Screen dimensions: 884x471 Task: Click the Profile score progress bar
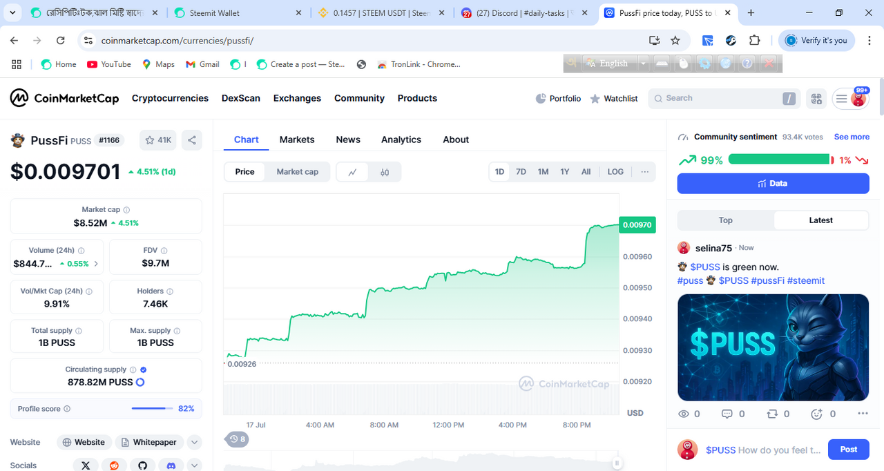(153, 409)
